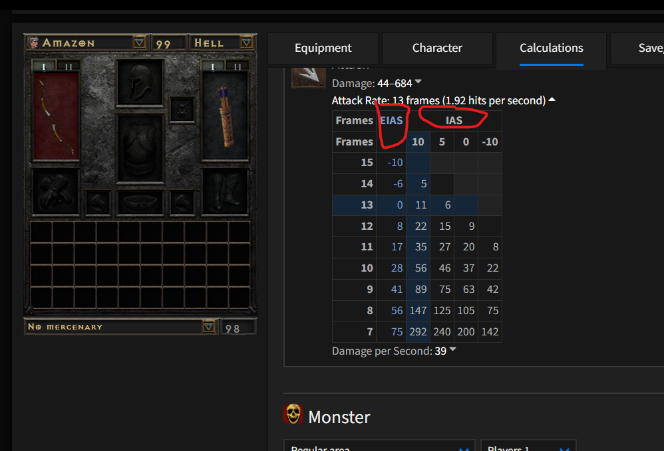Open the left ring slot
The height and width of the screenshot is (451, 664).
click(98, 203)
